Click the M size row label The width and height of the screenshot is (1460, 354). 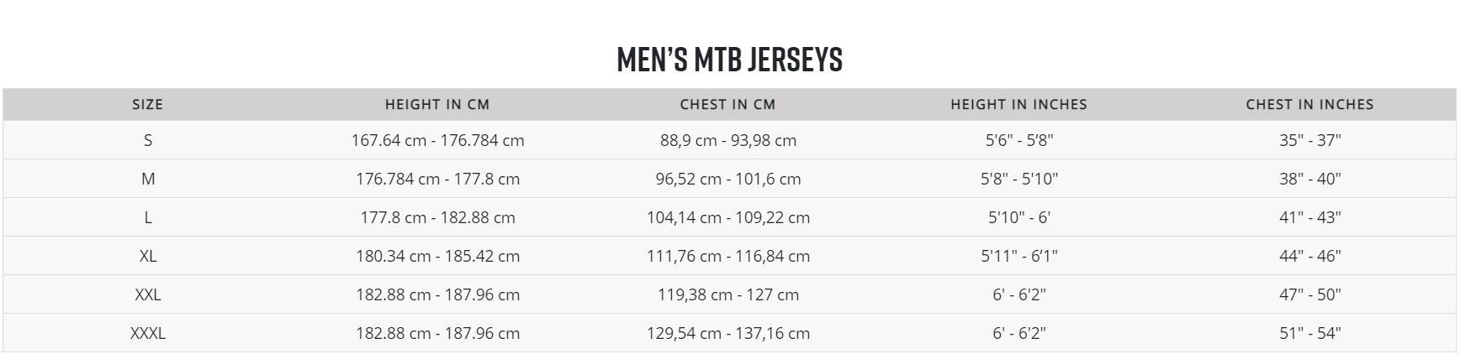tap(148, 179)
